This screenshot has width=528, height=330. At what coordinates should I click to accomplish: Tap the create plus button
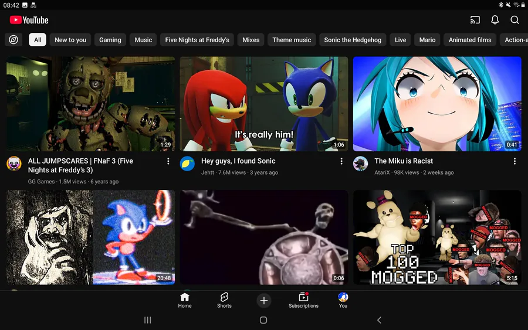[x=263, y=300]
